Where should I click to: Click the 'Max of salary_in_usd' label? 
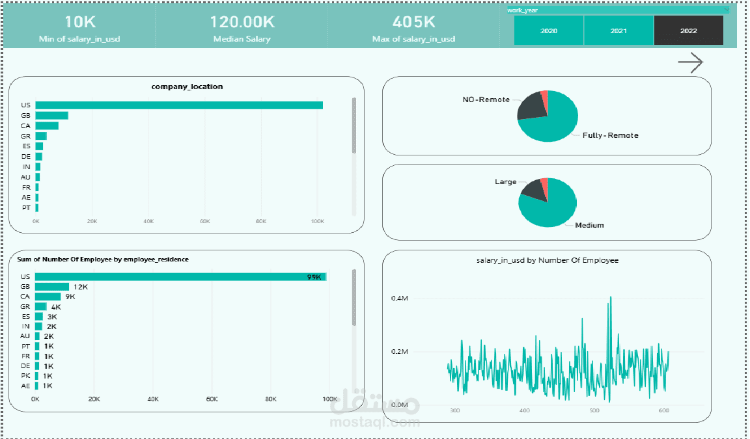[414, 38]
